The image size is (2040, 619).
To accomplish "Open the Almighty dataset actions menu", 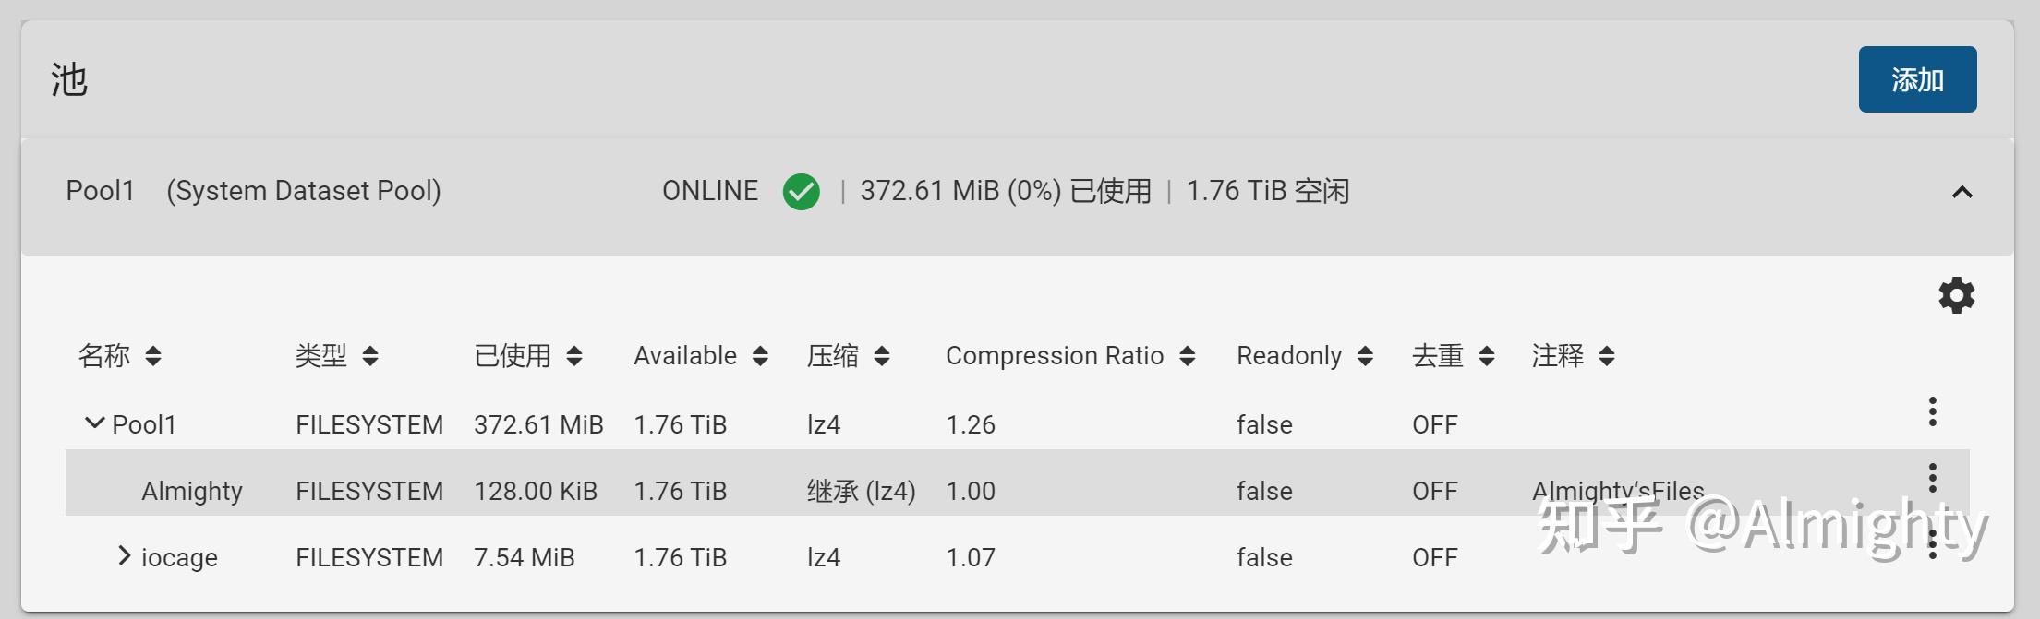I will (x=1932, y=478).
